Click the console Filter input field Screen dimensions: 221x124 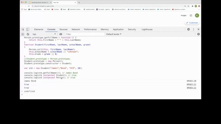pyautogui.click(x=85, y=34)
